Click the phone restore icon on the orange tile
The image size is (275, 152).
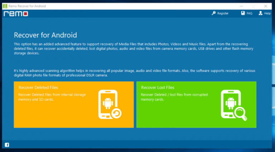pos(110,104)
